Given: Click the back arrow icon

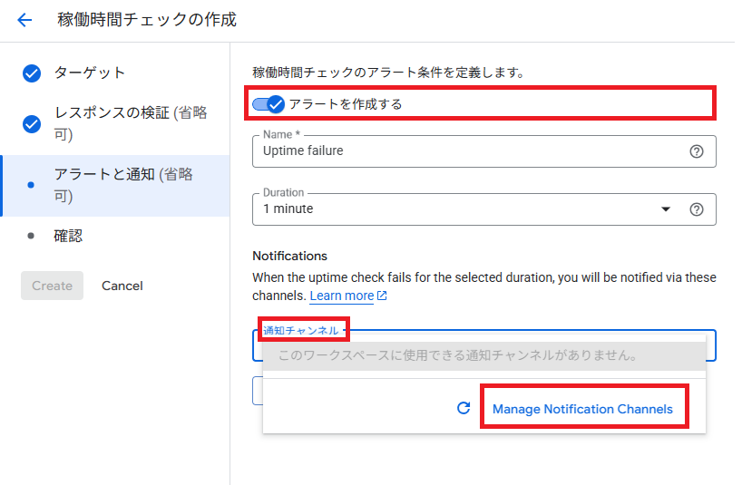Looking at the screenshot, I should coord(24,20).
